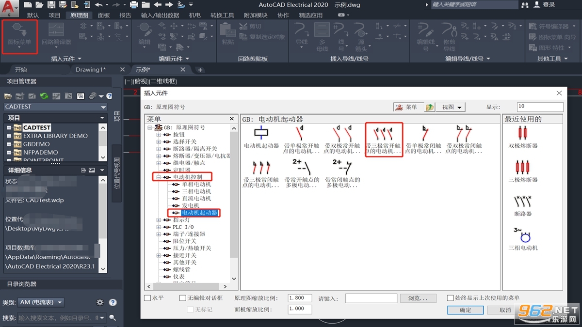The height and width of the screenshot is (327, 582).
Task: Expand the 断路器/隔离开关 tree node
Action: click(x=159, y=149)
